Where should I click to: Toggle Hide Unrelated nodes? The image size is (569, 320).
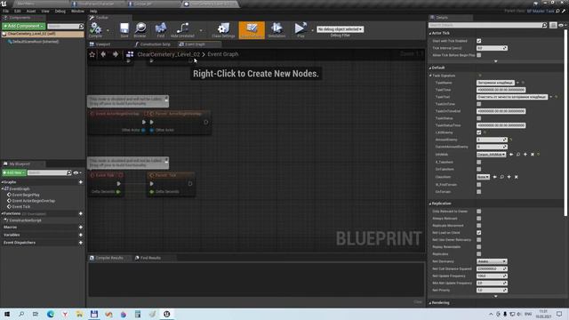pos(182,29)
